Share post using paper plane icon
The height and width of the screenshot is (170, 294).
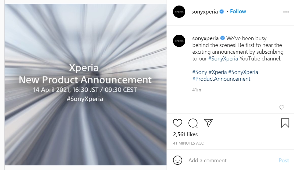tap(208, 123)
